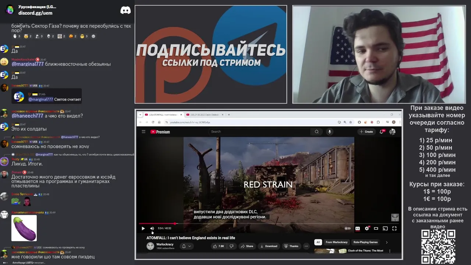Show more filter chips with the arrow
471x265 pixels.
(386, 242)
